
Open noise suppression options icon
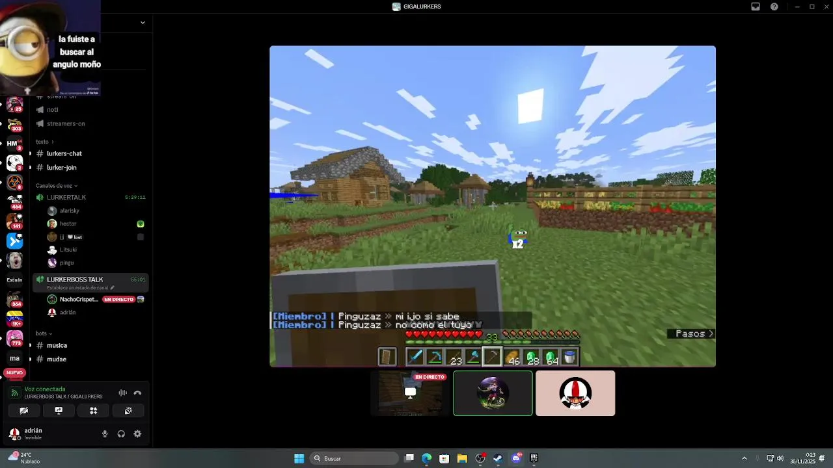pos(122,393)
